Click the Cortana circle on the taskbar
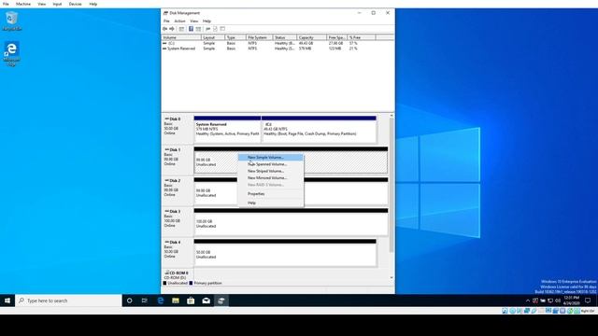 point(129,301)
